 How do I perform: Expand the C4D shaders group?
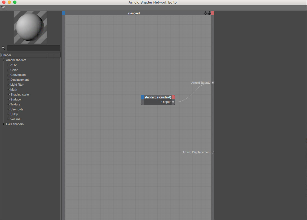(4, 124)
